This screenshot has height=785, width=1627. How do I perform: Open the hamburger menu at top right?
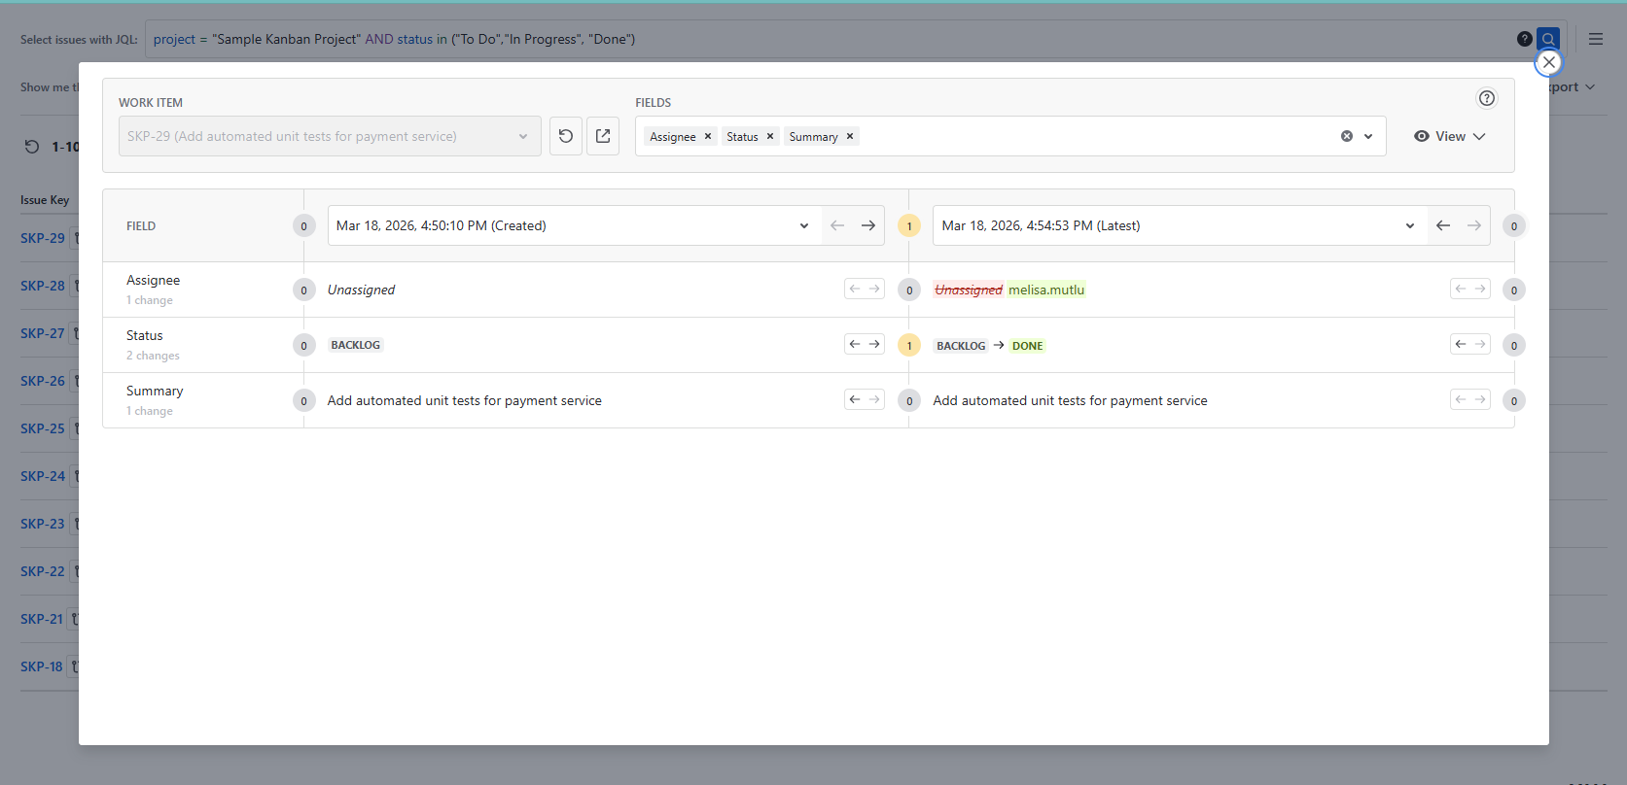[1596, 39]
